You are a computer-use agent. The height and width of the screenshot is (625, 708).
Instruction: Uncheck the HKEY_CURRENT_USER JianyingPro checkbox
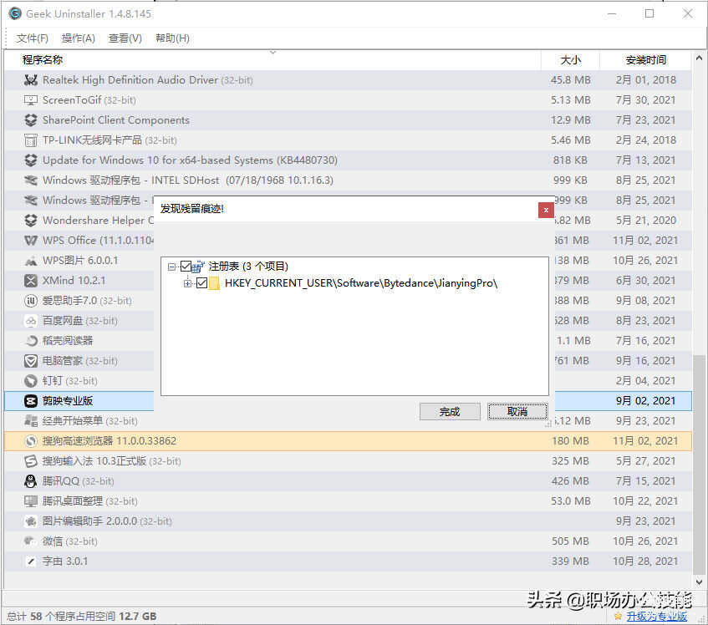(201, 283)
